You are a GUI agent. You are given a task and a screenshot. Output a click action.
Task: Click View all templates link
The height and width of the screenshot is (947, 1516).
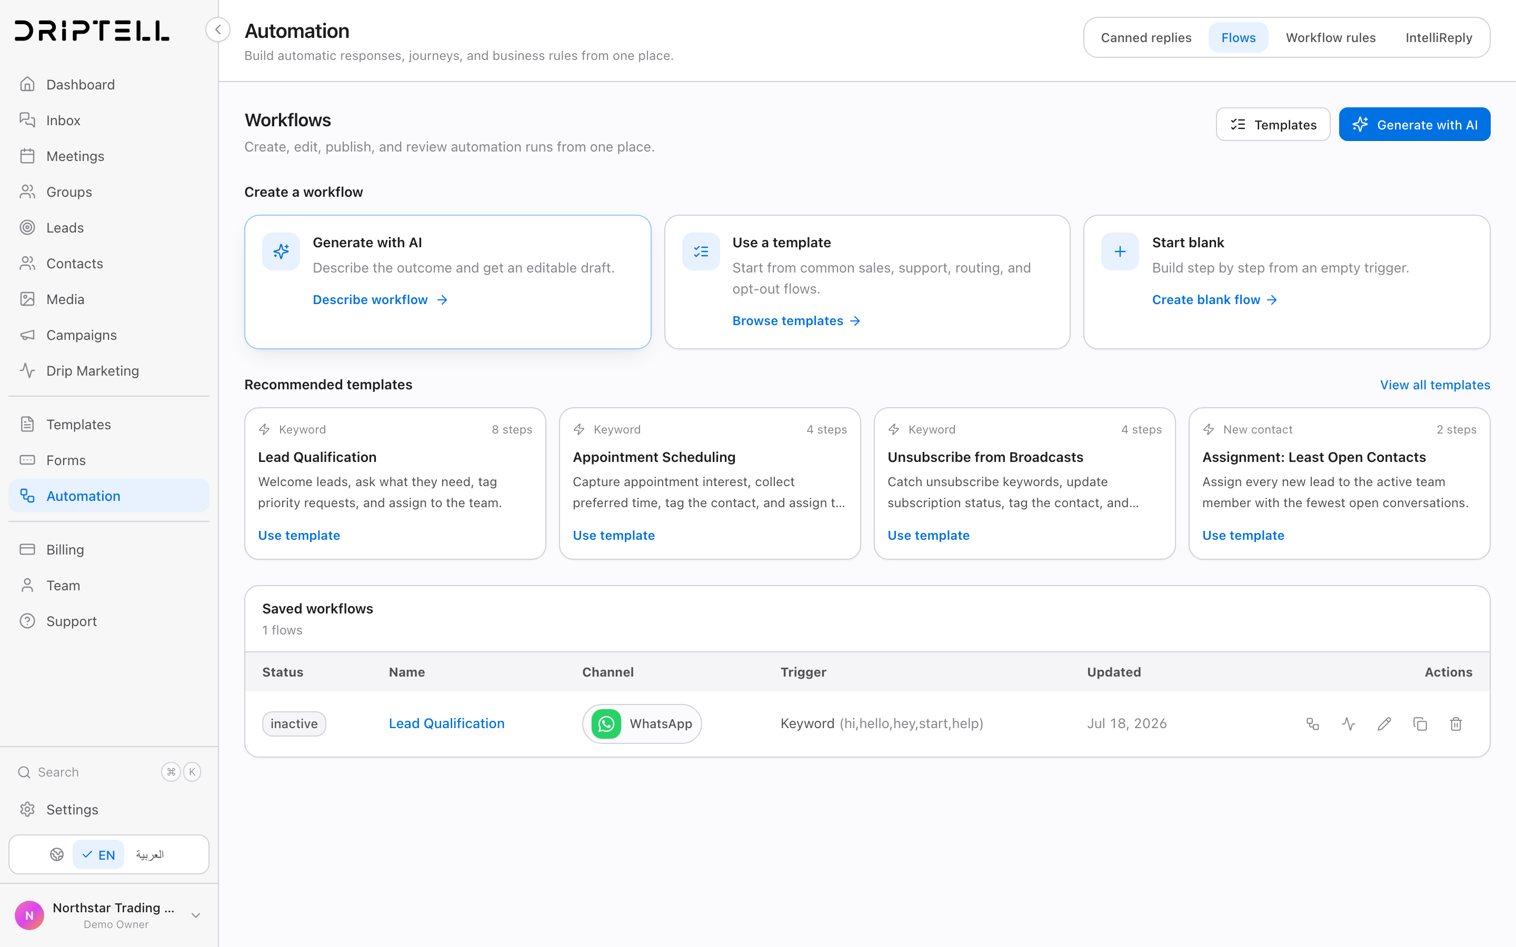[x=1434, y=385]
